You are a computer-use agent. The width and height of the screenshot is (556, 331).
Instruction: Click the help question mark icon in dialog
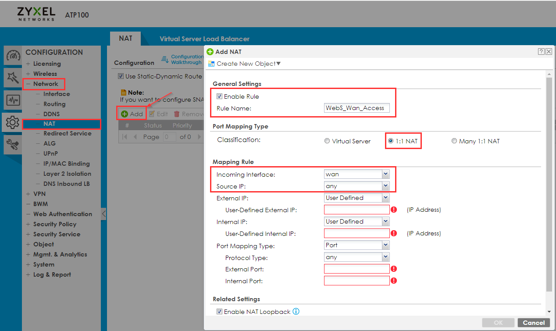pos(541,52)
